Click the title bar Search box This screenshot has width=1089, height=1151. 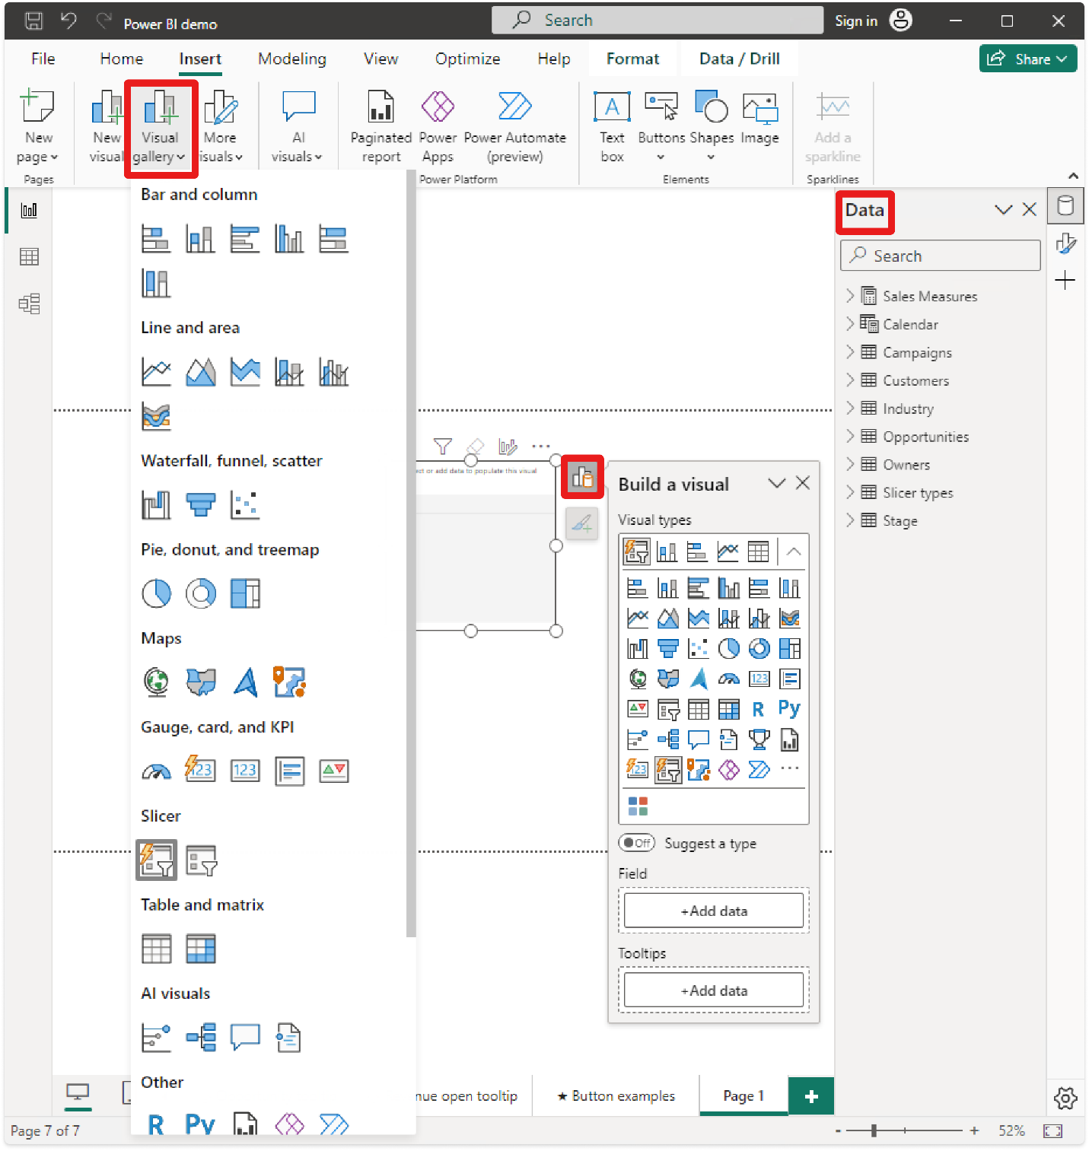click(x=658, y=21)
